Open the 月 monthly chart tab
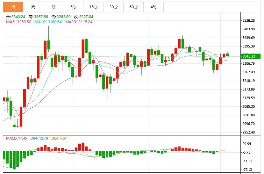Viewport: 264px width, 174px height. tap(53, 7)
